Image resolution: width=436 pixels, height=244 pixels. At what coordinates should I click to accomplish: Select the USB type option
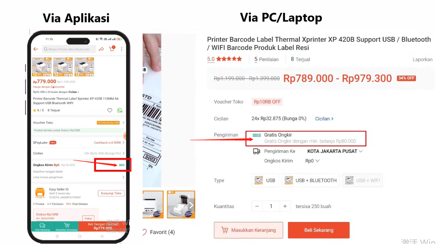click(265, 180)
